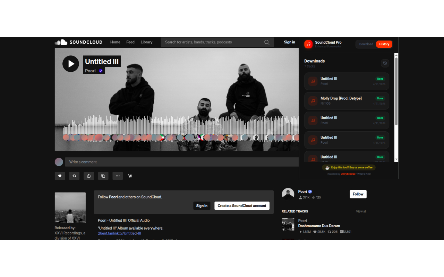Click the Sign in button in the follow banner

tap(202, 206)
